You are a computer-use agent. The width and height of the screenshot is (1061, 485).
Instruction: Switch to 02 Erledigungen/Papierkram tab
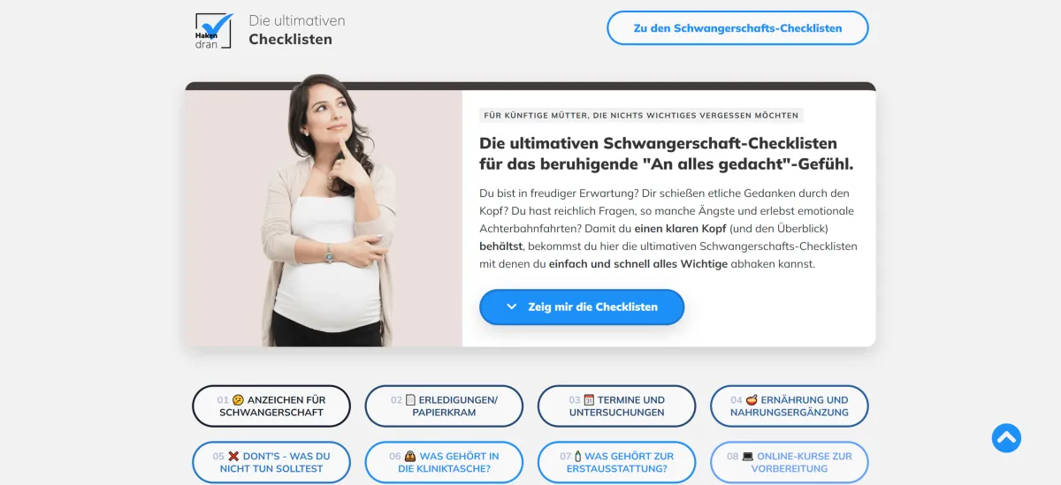[x=444, y=406]
